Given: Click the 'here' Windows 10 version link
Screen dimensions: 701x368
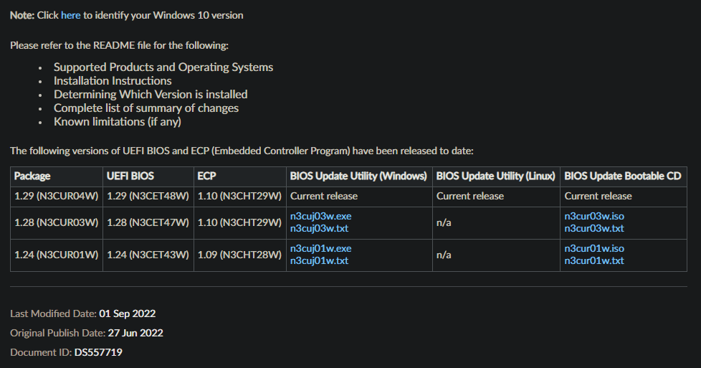Looking at the screenshot, I should point(71,15).
